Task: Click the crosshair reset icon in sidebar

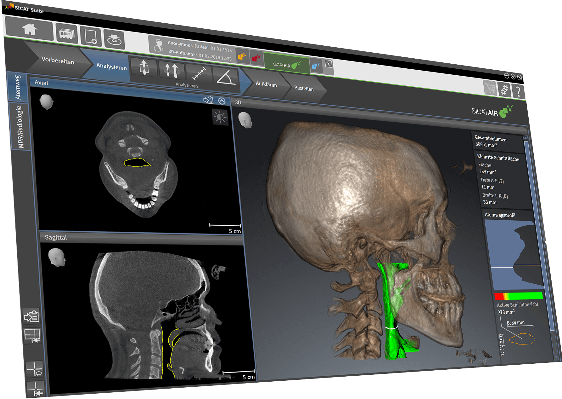Action: [36, 389]
